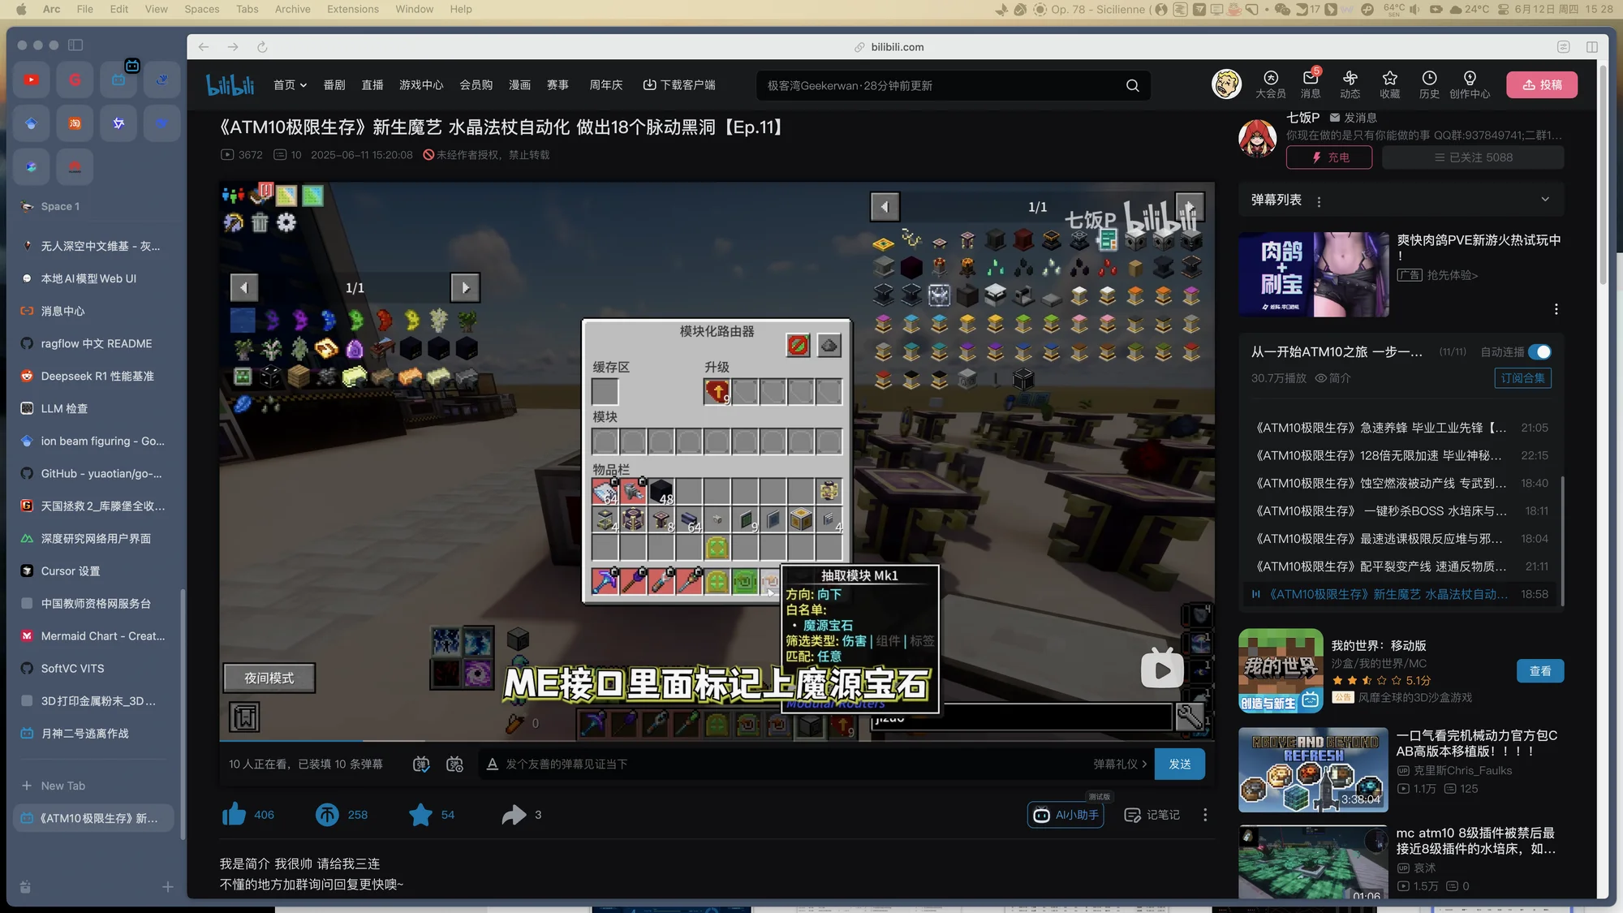Go back in browser history
1623x913 pixels.
point(204,47)
